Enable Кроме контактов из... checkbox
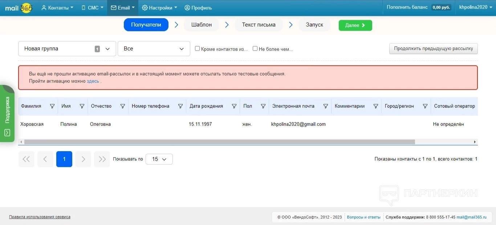496x225 pixels. click(197, 49)
